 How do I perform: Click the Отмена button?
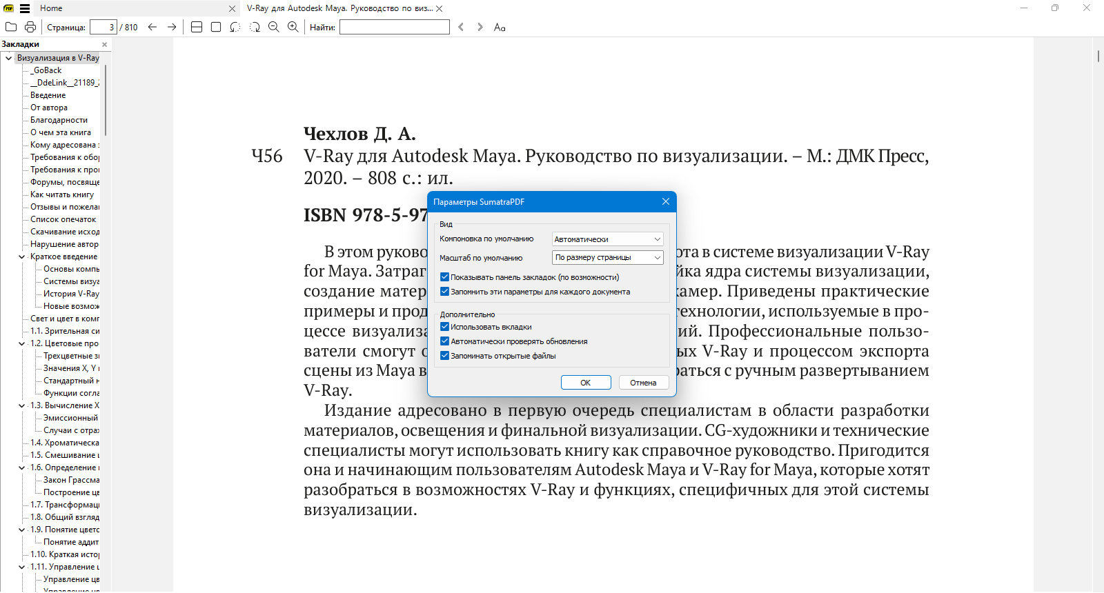pyautogui.click(x=643, y=383)
